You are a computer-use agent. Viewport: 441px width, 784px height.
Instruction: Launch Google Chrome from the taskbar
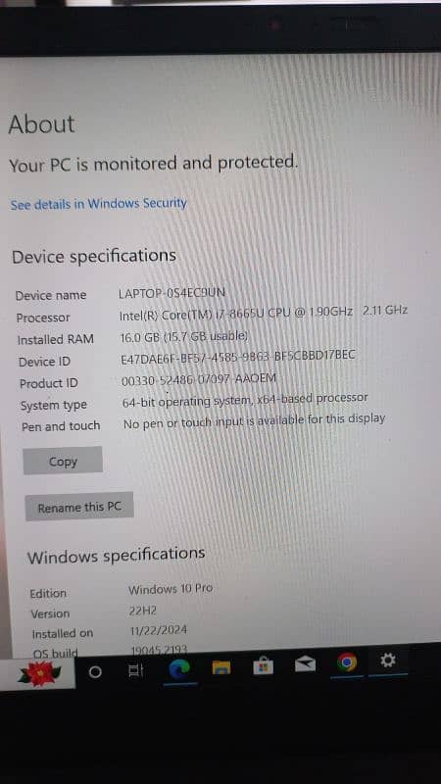347,662
